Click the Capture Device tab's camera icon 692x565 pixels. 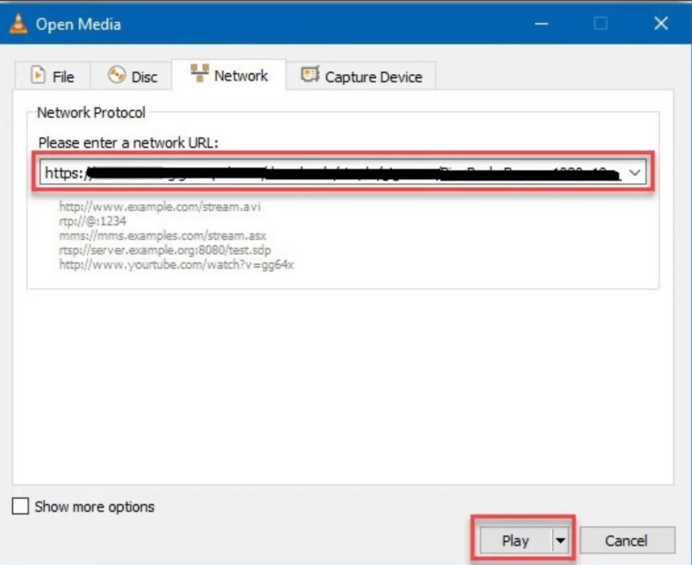[310, 76]
